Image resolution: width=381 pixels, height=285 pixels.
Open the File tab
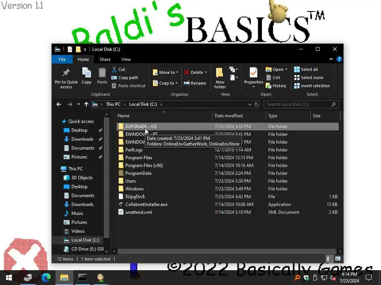point(62,59)
